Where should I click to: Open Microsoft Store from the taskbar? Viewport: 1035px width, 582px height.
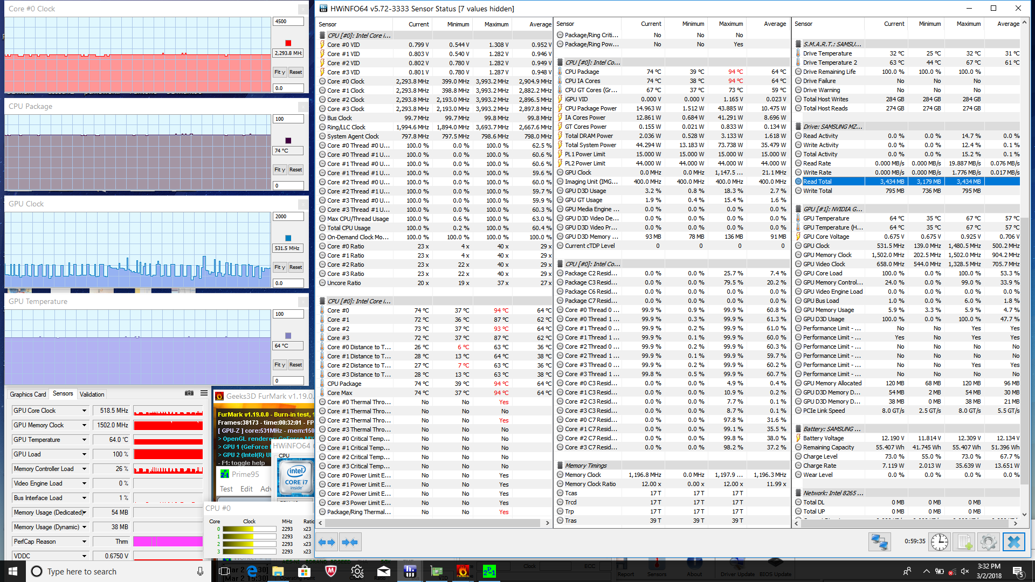tap(305, 571)
